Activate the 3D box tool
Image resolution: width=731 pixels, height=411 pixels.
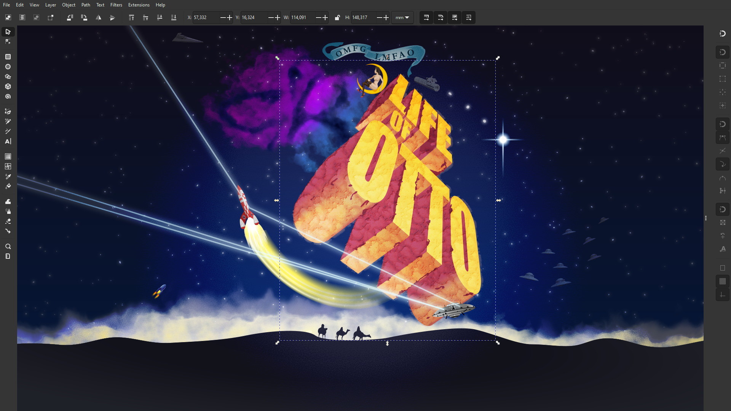click(x=8, y=86)
